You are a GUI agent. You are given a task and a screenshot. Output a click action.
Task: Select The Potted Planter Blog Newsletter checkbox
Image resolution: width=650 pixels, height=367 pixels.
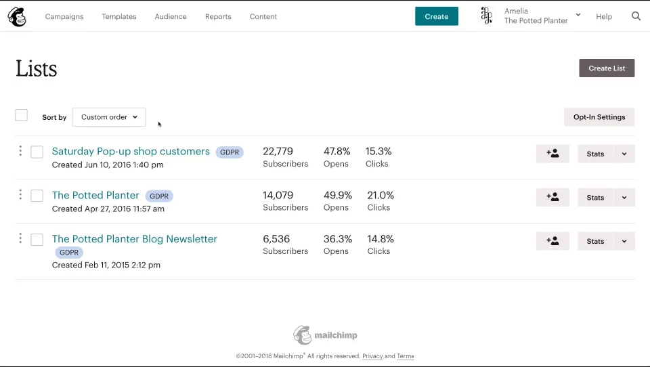(x=37, y=240)
